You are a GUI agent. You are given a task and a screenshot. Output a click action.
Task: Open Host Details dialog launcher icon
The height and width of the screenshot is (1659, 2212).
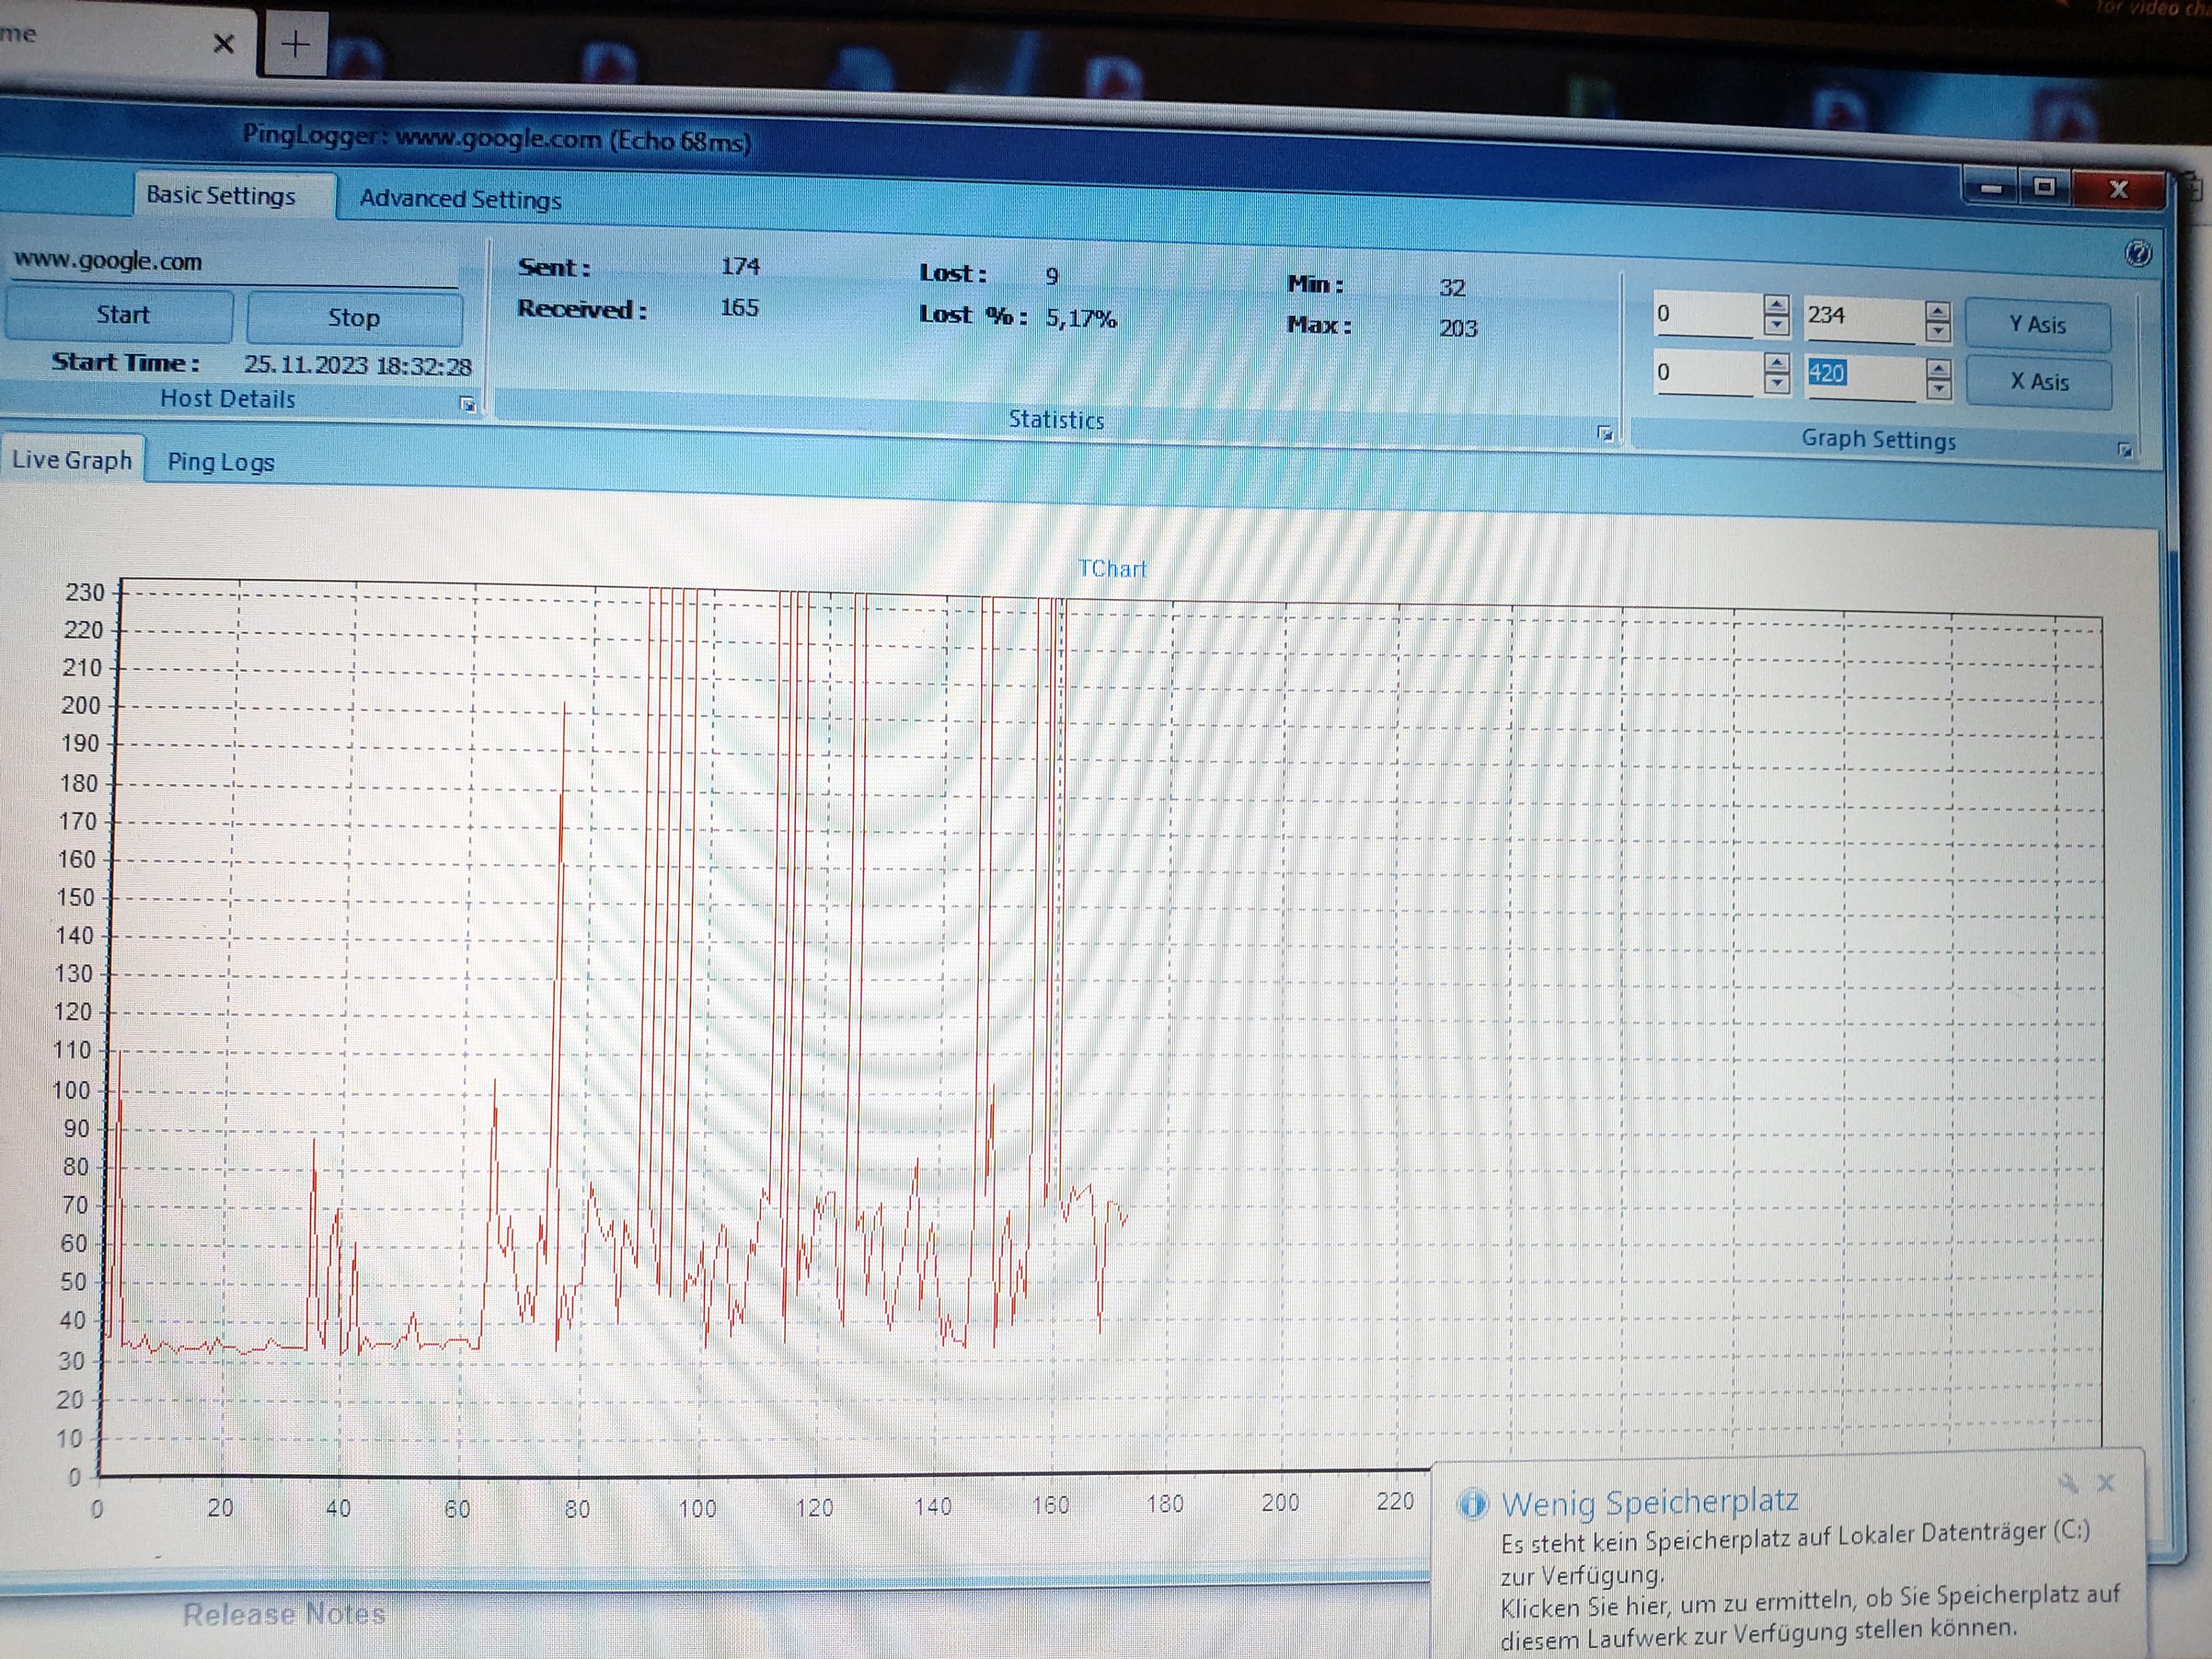(467, 404)
